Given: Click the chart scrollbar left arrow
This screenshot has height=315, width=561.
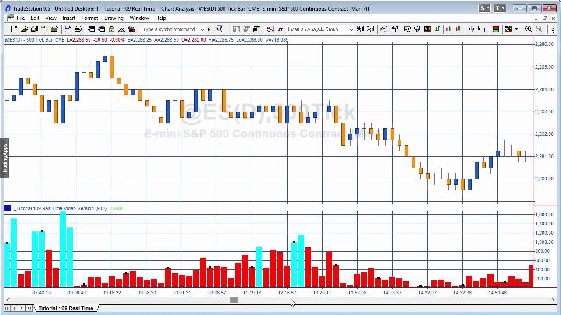Looking at the screenshot, I should point(7,300).
